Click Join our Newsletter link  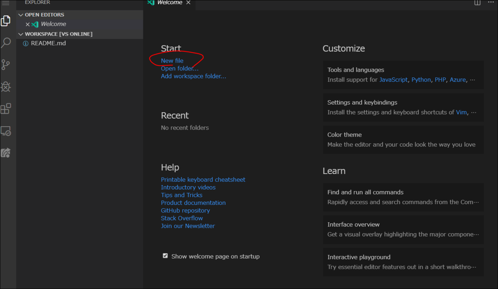point(188,226)
